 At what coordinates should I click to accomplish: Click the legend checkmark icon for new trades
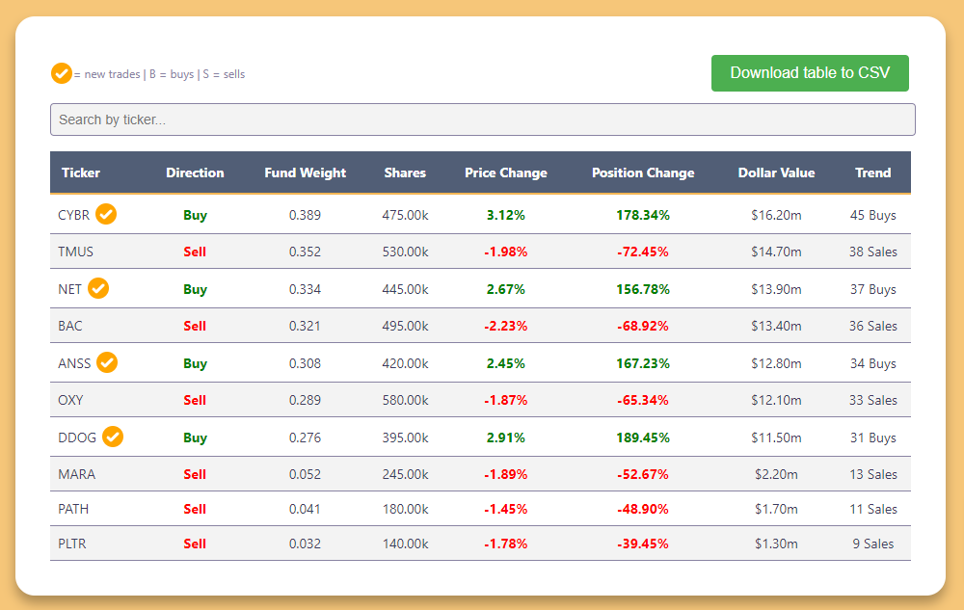pos(61,73)
